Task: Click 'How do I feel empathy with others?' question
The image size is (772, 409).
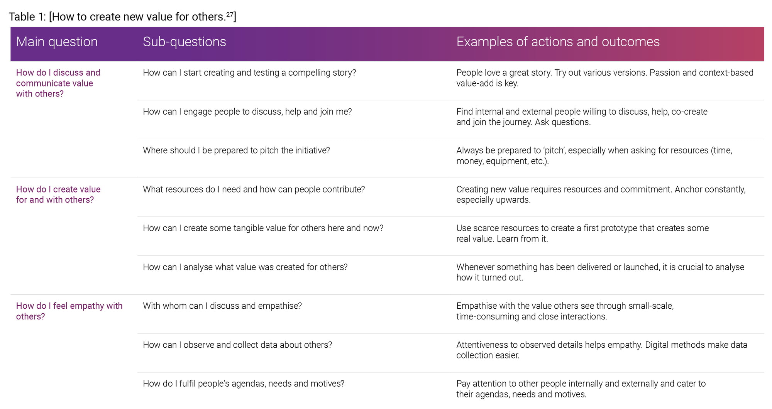Action: [x=69, y=311]
